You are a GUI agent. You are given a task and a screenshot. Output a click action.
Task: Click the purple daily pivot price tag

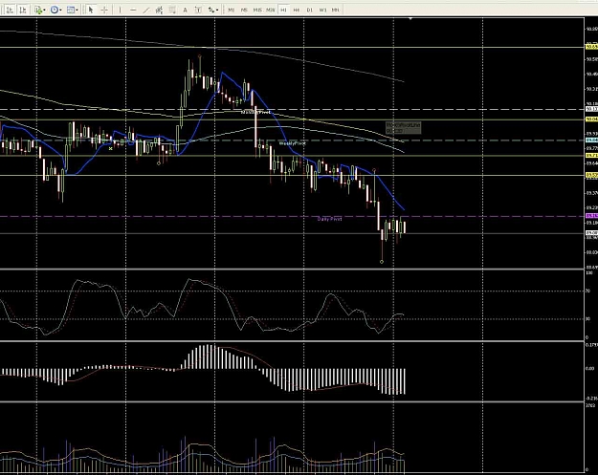[592, 216]
